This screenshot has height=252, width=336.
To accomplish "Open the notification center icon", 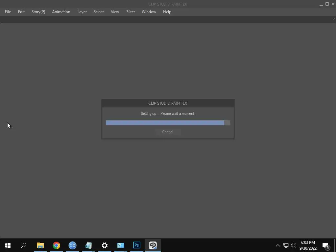I will click(x=326, y=245).
